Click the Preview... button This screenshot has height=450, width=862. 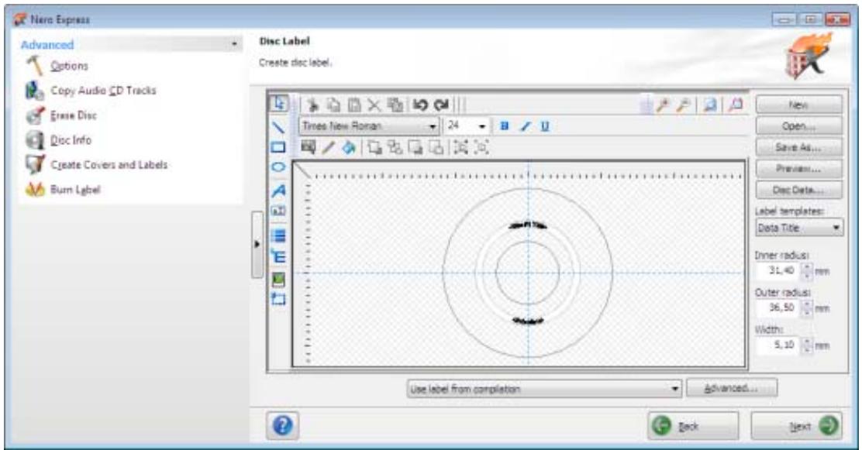tap(798, 169)
